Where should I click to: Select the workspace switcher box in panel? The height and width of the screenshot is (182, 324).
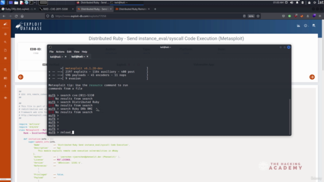point(43,3)
